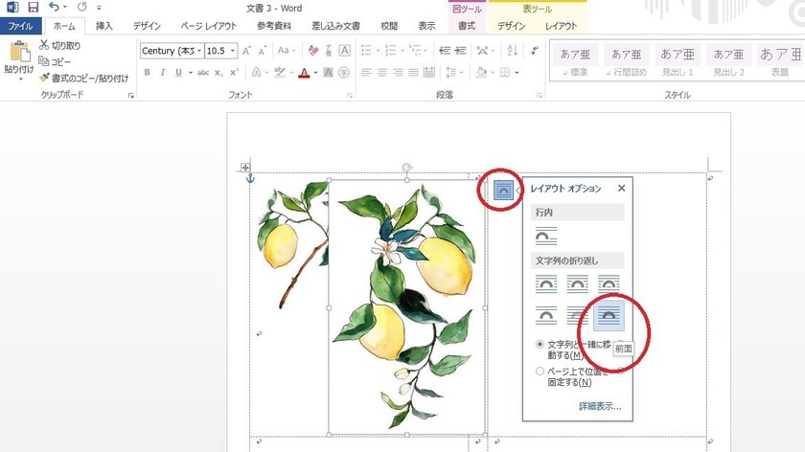Select 文字列と一緒に移動する(M) radio option
805x452 pixels.
click(x=540, y=344)
